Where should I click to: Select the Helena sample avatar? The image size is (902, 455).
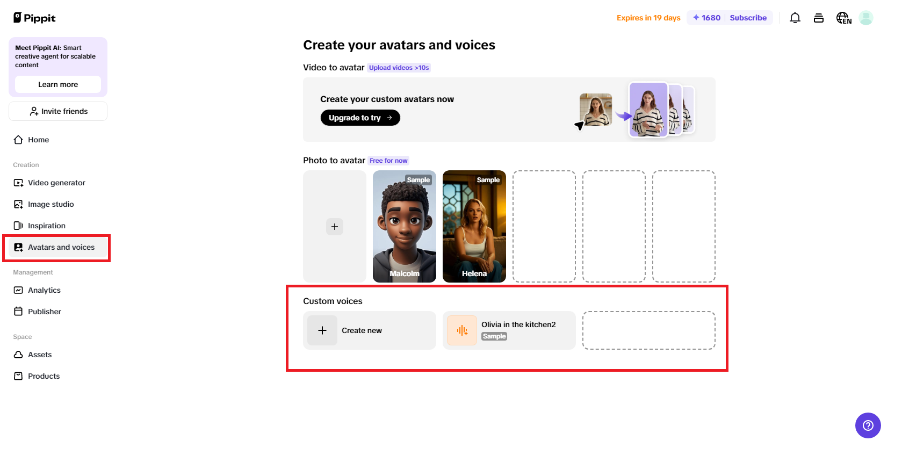pos(474,226)
